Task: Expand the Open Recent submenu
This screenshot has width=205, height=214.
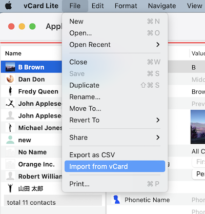Action: (x=115, y=45)
